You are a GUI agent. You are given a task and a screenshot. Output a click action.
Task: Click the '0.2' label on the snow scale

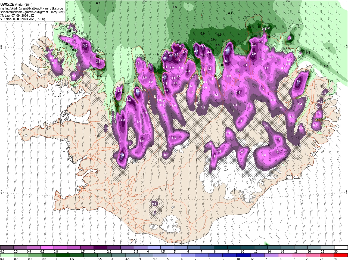click(2, 251)
